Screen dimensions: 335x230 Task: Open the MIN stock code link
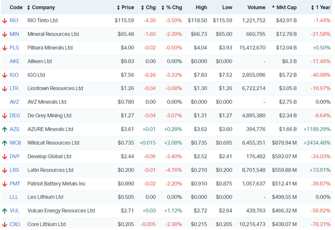14,34
